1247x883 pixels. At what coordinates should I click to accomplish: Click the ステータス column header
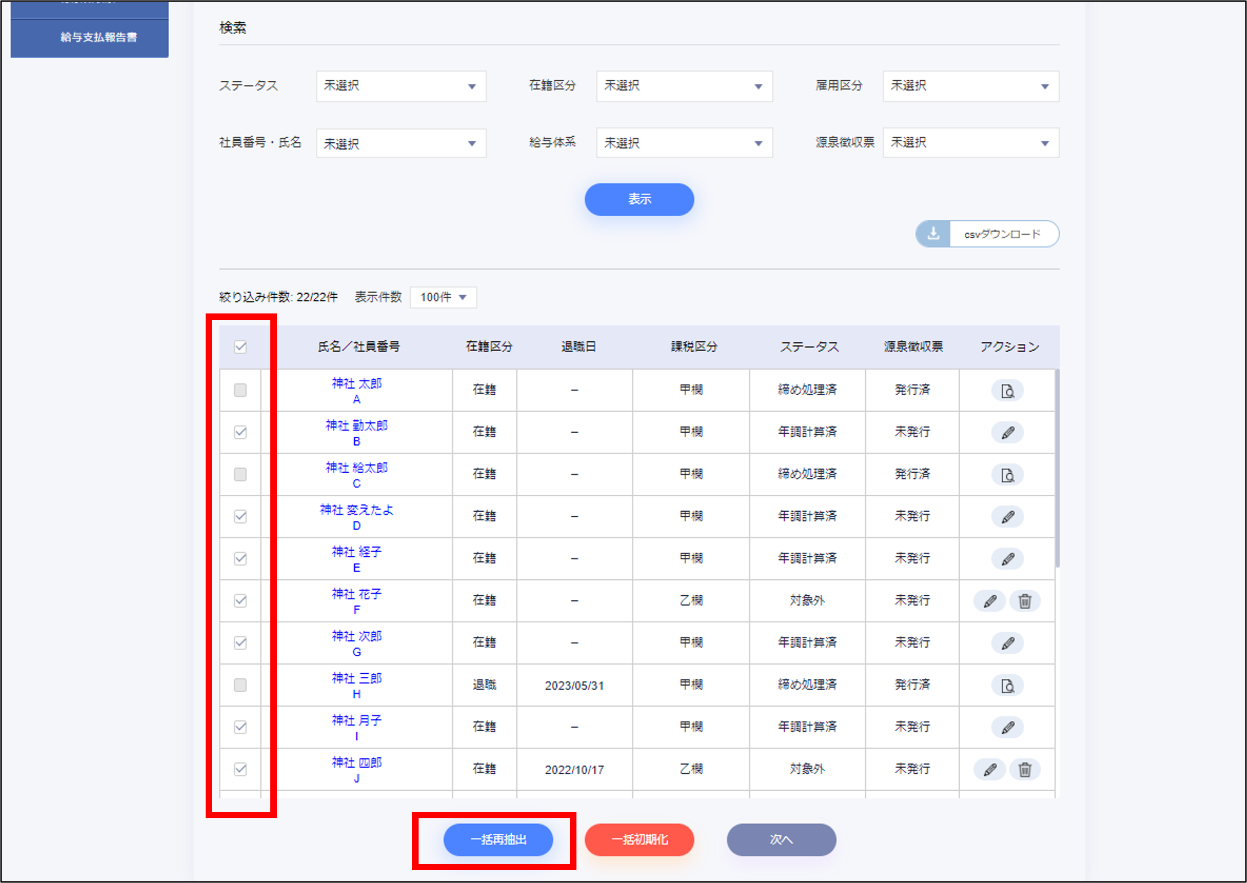(809, 347)
